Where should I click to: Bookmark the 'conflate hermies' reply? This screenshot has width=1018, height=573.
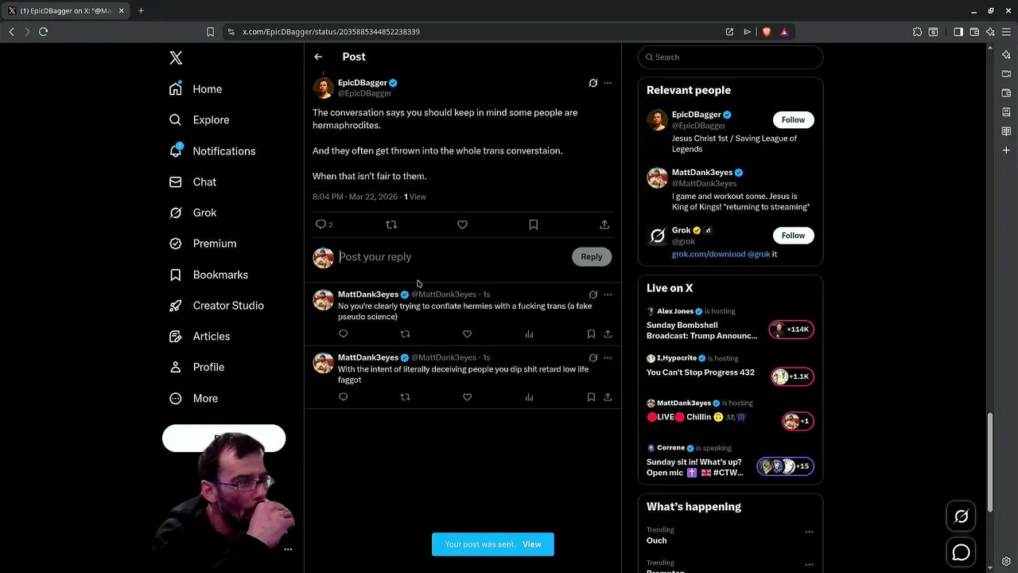point(591,334)
